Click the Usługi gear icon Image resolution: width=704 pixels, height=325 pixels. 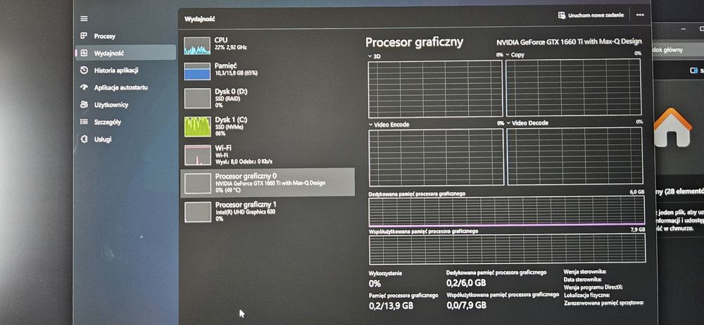(x=84, y=139)
